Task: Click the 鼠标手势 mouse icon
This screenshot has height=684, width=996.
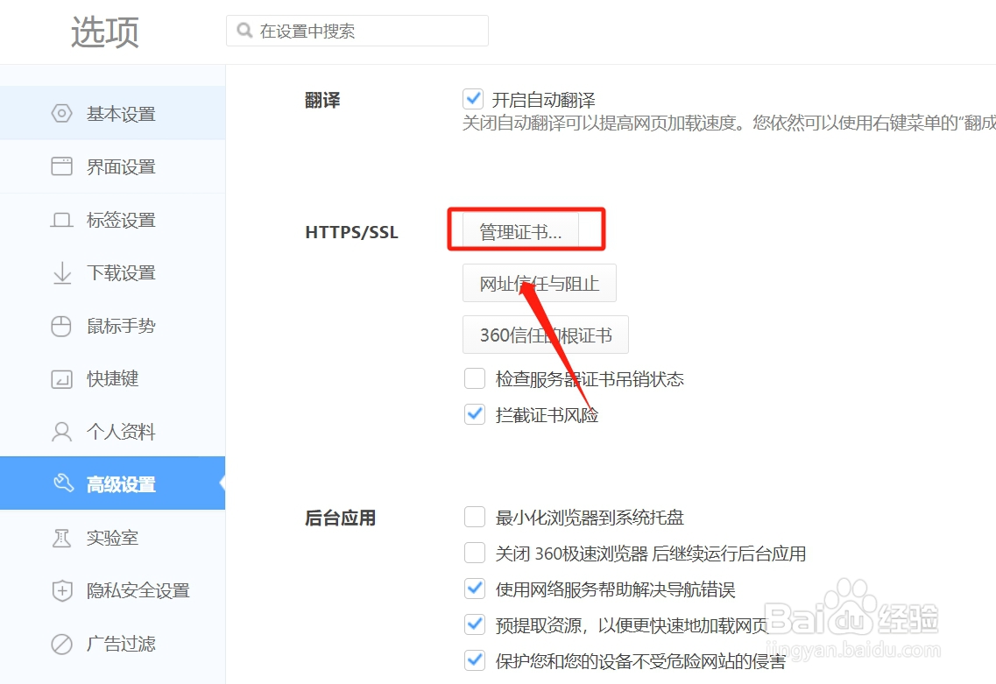Action: (61, 327)
